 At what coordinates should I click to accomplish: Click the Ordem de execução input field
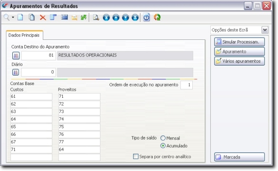[187, 85]
